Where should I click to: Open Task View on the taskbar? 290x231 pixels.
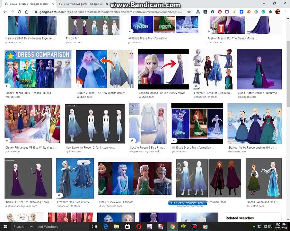tap(94, 227)
